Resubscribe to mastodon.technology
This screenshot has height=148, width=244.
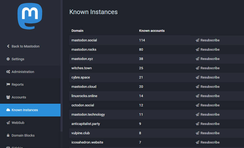coord(208,114)
